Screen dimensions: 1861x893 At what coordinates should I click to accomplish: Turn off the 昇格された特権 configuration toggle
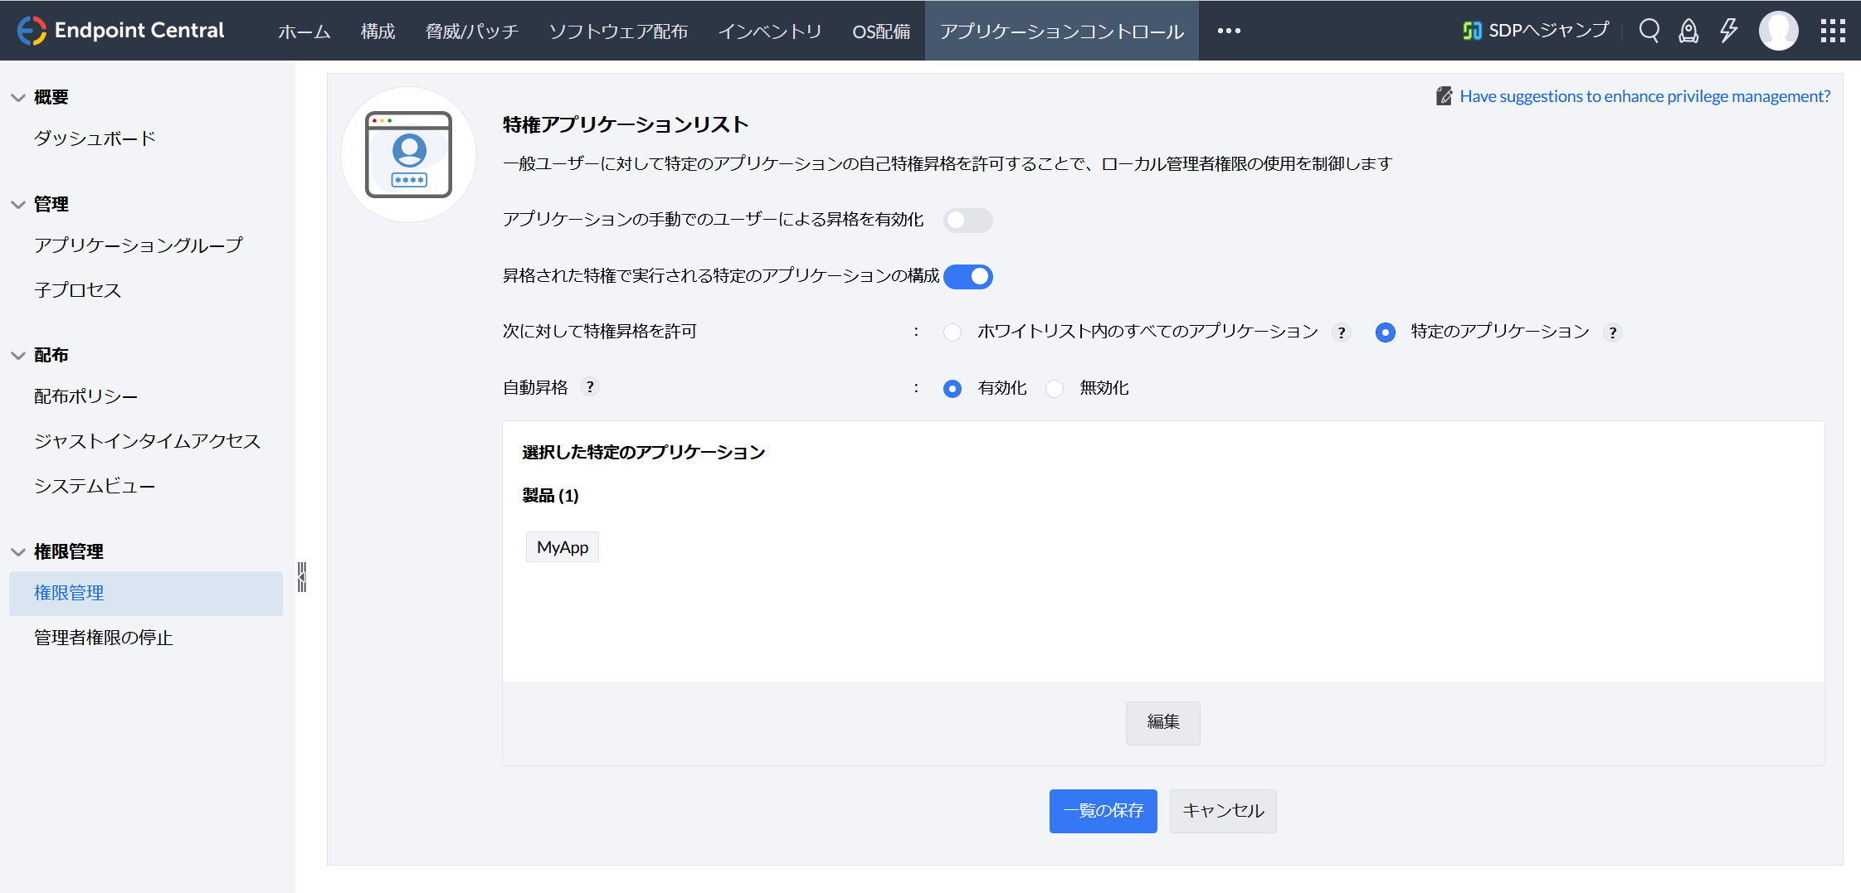pyautogui.click(x=967, y=277)
